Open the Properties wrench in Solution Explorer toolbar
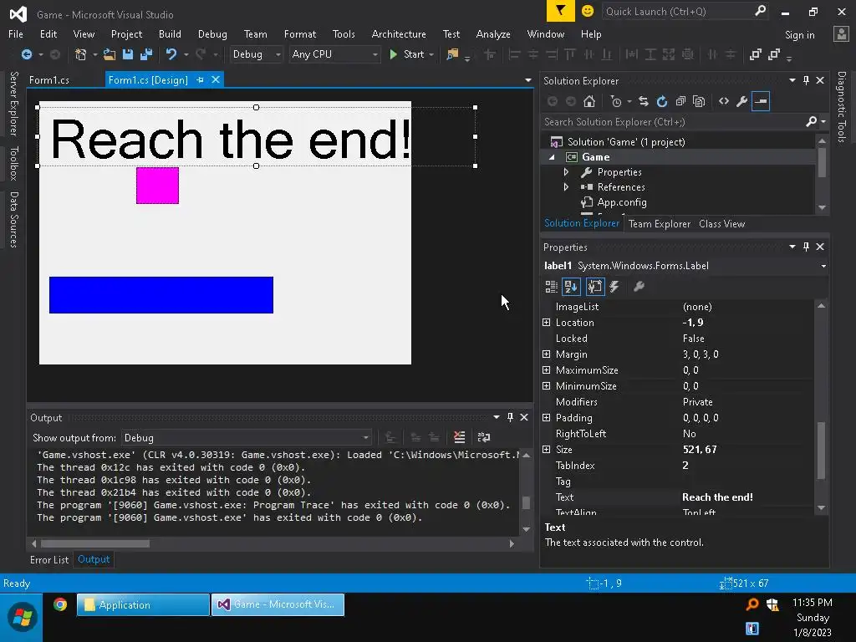 742,101
